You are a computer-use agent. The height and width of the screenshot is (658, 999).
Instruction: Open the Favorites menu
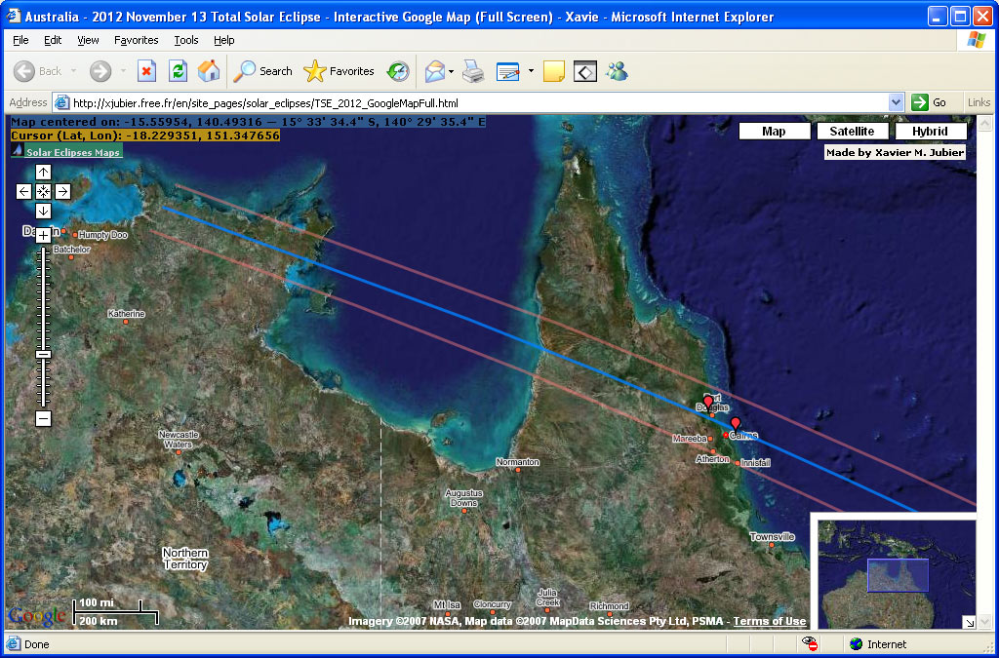point(137,40)
